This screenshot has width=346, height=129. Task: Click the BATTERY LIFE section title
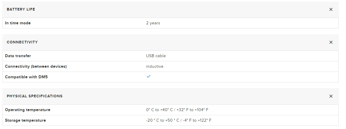coord(21,9)
